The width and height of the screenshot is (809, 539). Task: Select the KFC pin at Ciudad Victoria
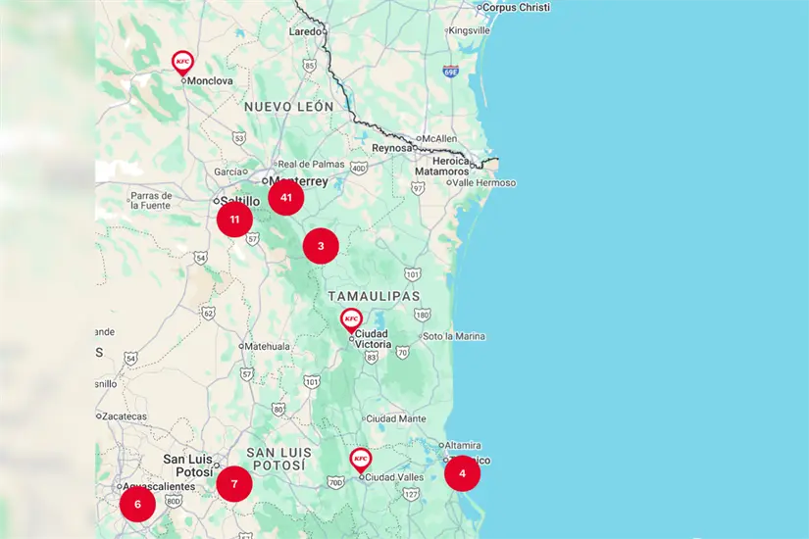[x=351, y=319]
